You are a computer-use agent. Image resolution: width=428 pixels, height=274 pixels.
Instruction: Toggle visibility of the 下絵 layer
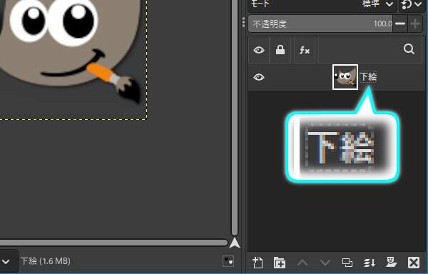259,77
